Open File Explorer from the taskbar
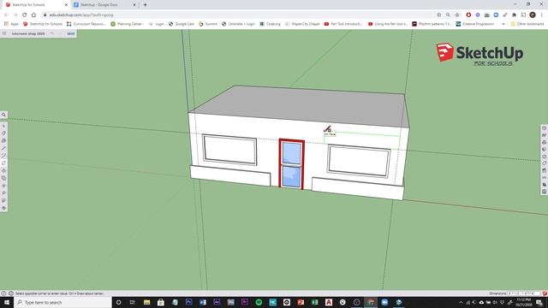548x308 pixels. (146, 302)
